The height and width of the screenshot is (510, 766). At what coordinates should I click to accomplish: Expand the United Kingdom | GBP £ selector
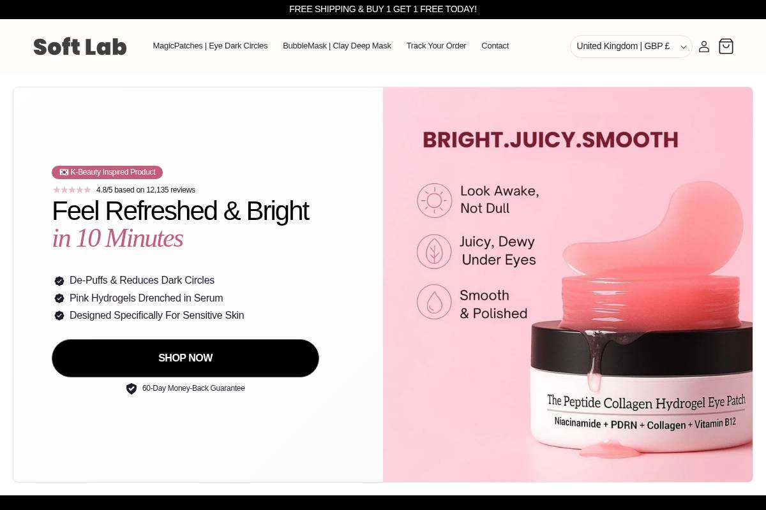click(x=631, y=47)
